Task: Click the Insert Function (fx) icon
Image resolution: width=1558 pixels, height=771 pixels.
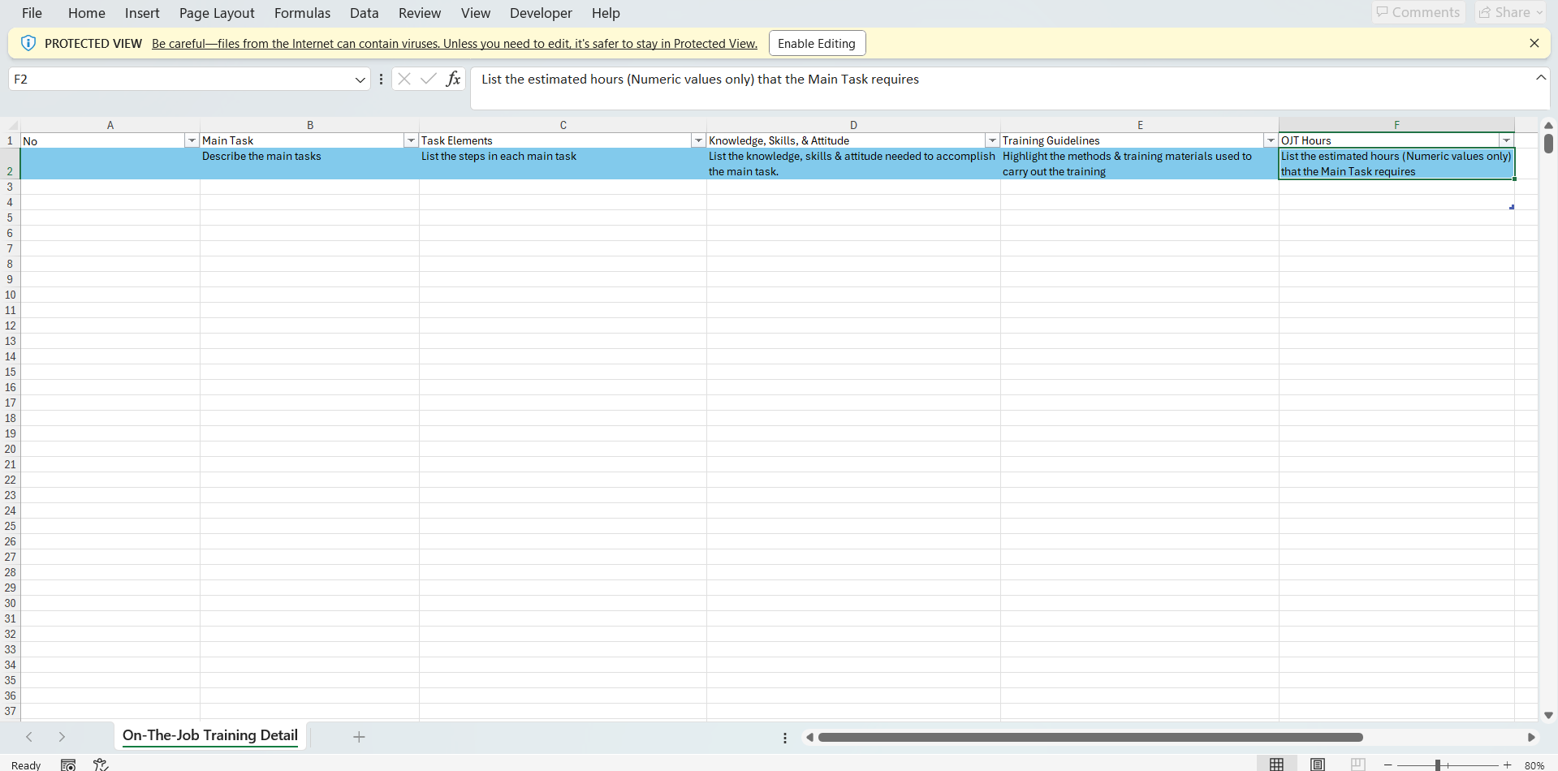Action: pyautogui.click(x=454, y=79)
